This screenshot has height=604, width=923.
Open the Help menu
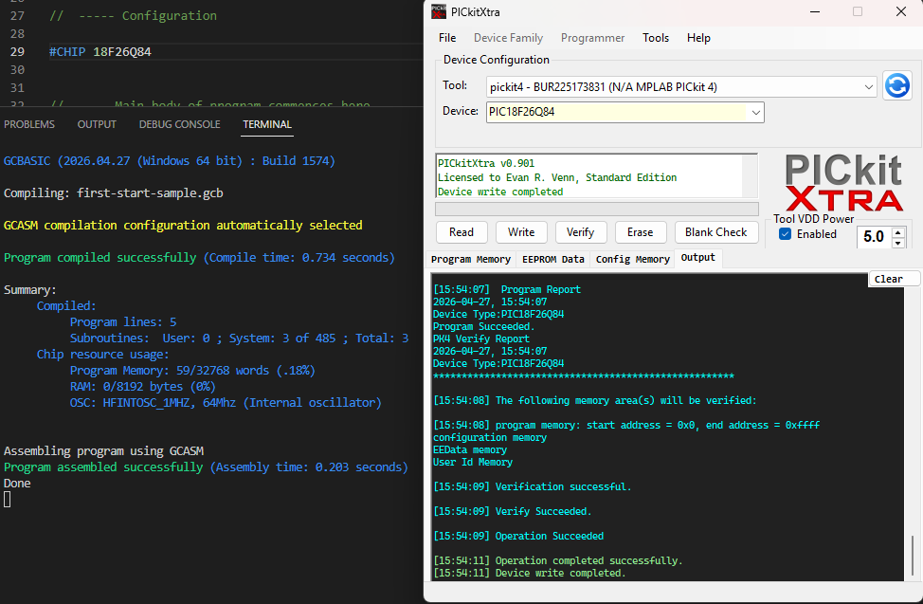[698, 38]
